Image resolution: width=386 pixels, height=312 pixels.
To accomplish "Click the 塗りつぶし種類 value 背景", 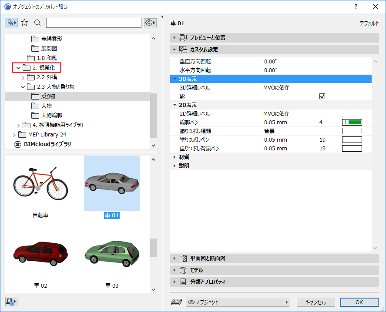I will (269, 131).
